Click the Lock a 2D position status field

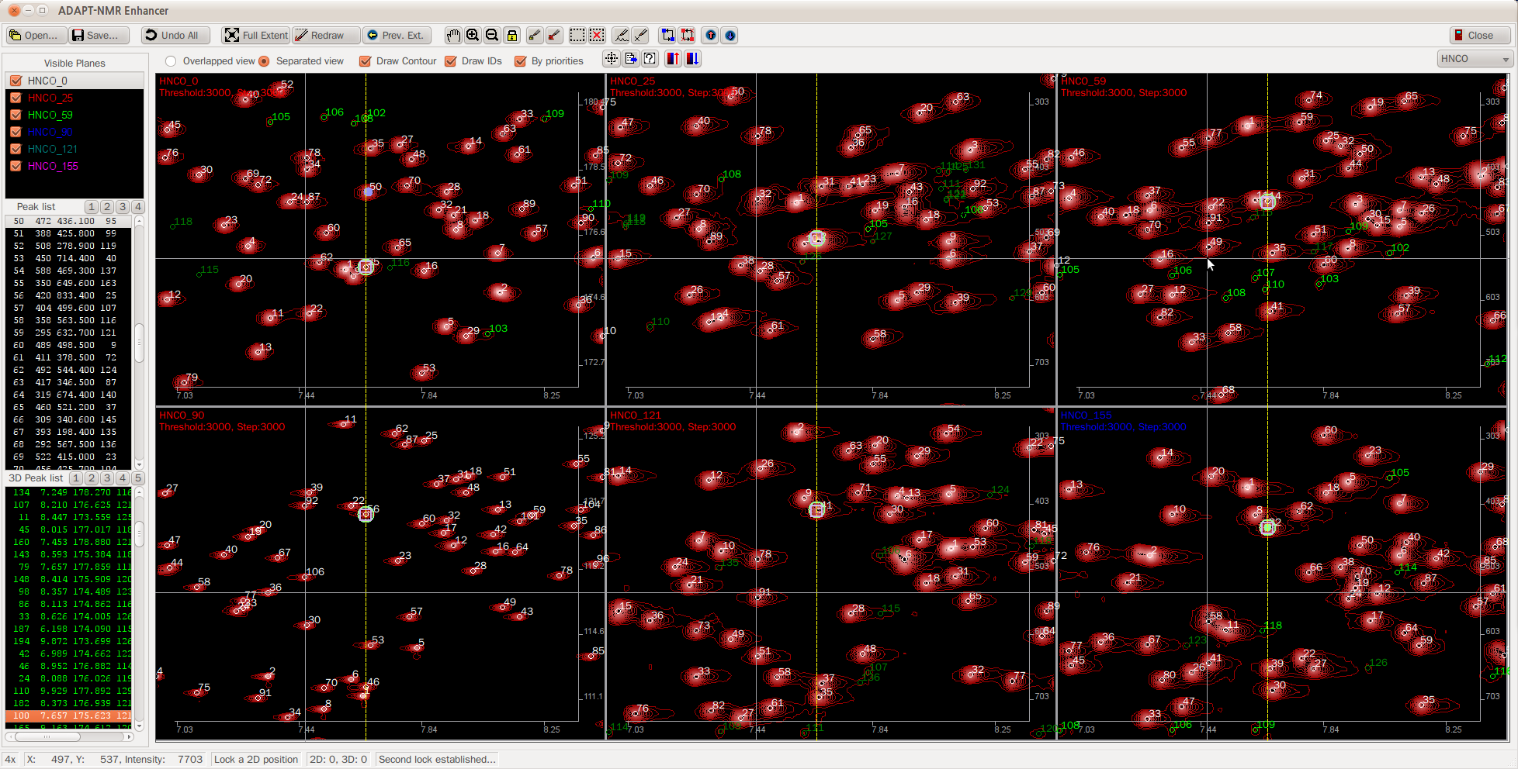tap(256, 760)
